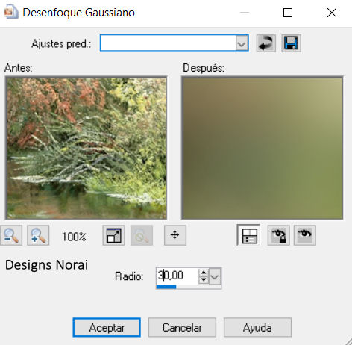Click the Paint Shop Pro title bar icon

pos(11,13)
